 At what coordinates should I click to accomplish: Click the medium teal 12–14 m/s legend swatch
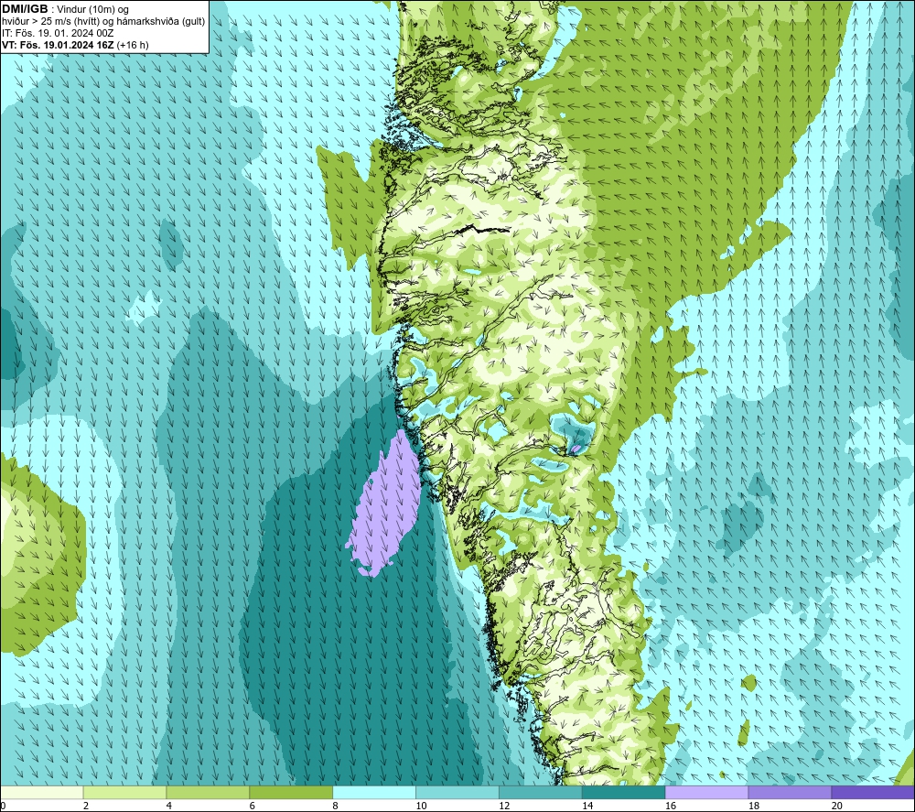pyautogui.click(x=541, y=792)
